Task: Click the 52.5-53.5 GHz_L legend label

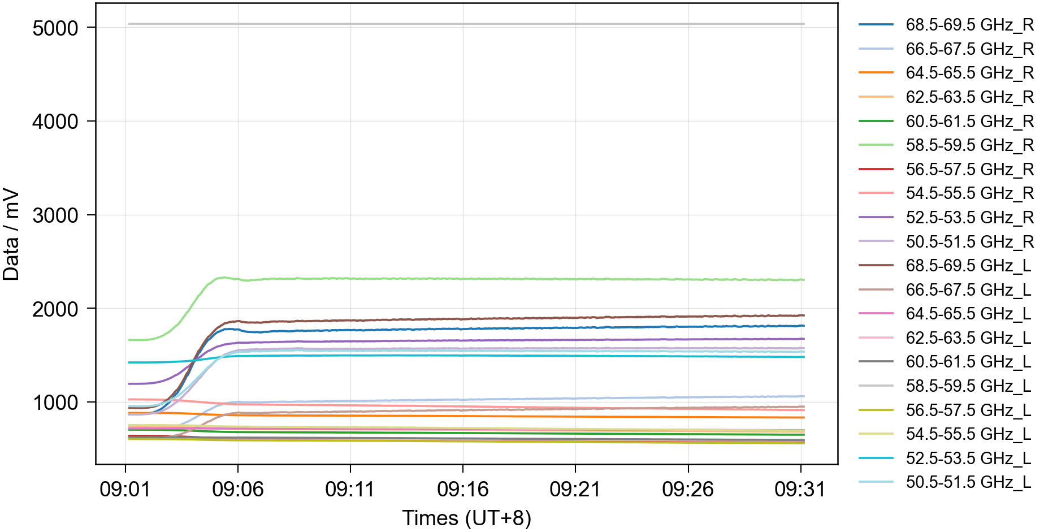Action: coord(968,458)
